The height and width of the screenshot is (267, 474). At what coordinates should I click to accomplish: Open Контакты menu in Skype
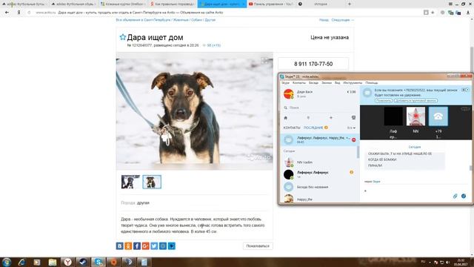(299, 82)
